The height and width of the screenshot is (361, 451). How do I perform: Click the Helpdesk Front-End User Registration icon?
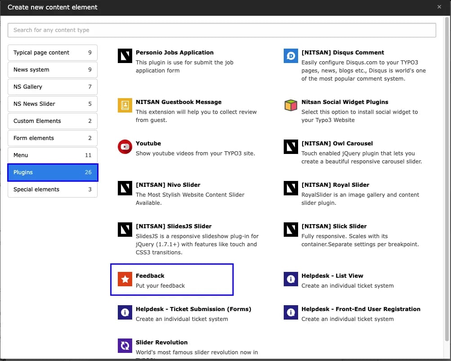point(291,313)
